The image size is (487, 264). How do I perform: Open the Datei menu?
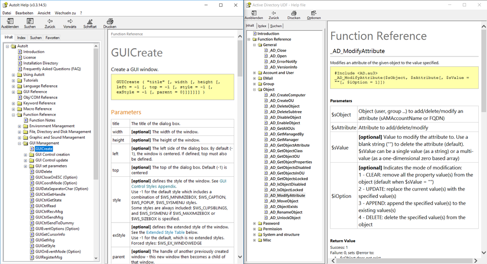(6, 13)
